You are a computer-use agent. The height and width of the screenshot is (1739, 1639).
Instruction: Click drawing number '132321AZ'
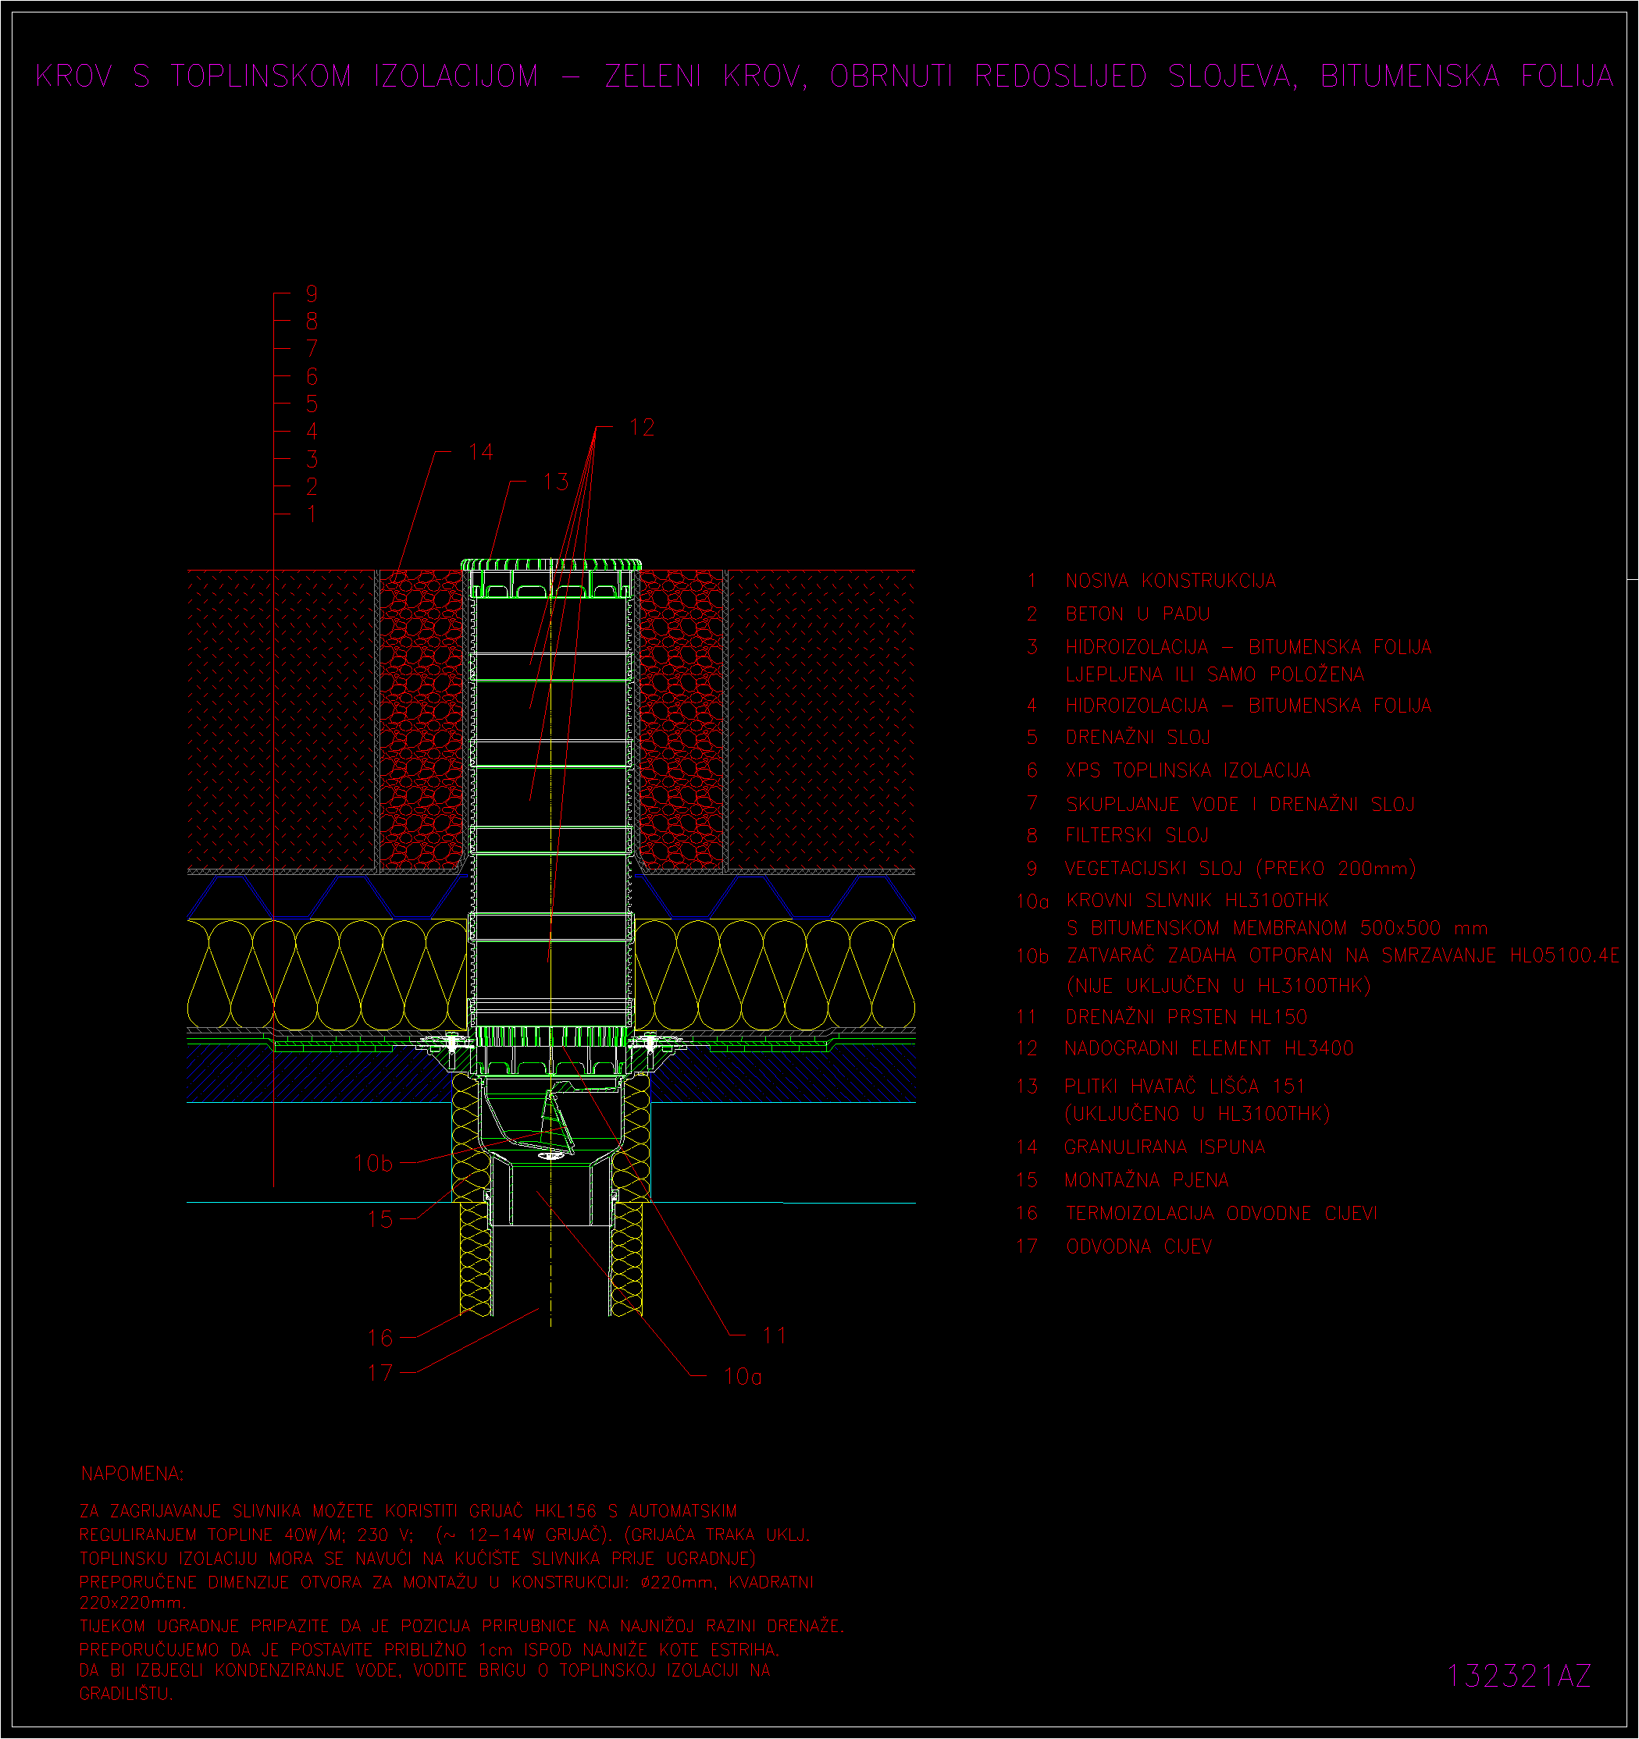pos(1519,1676)
